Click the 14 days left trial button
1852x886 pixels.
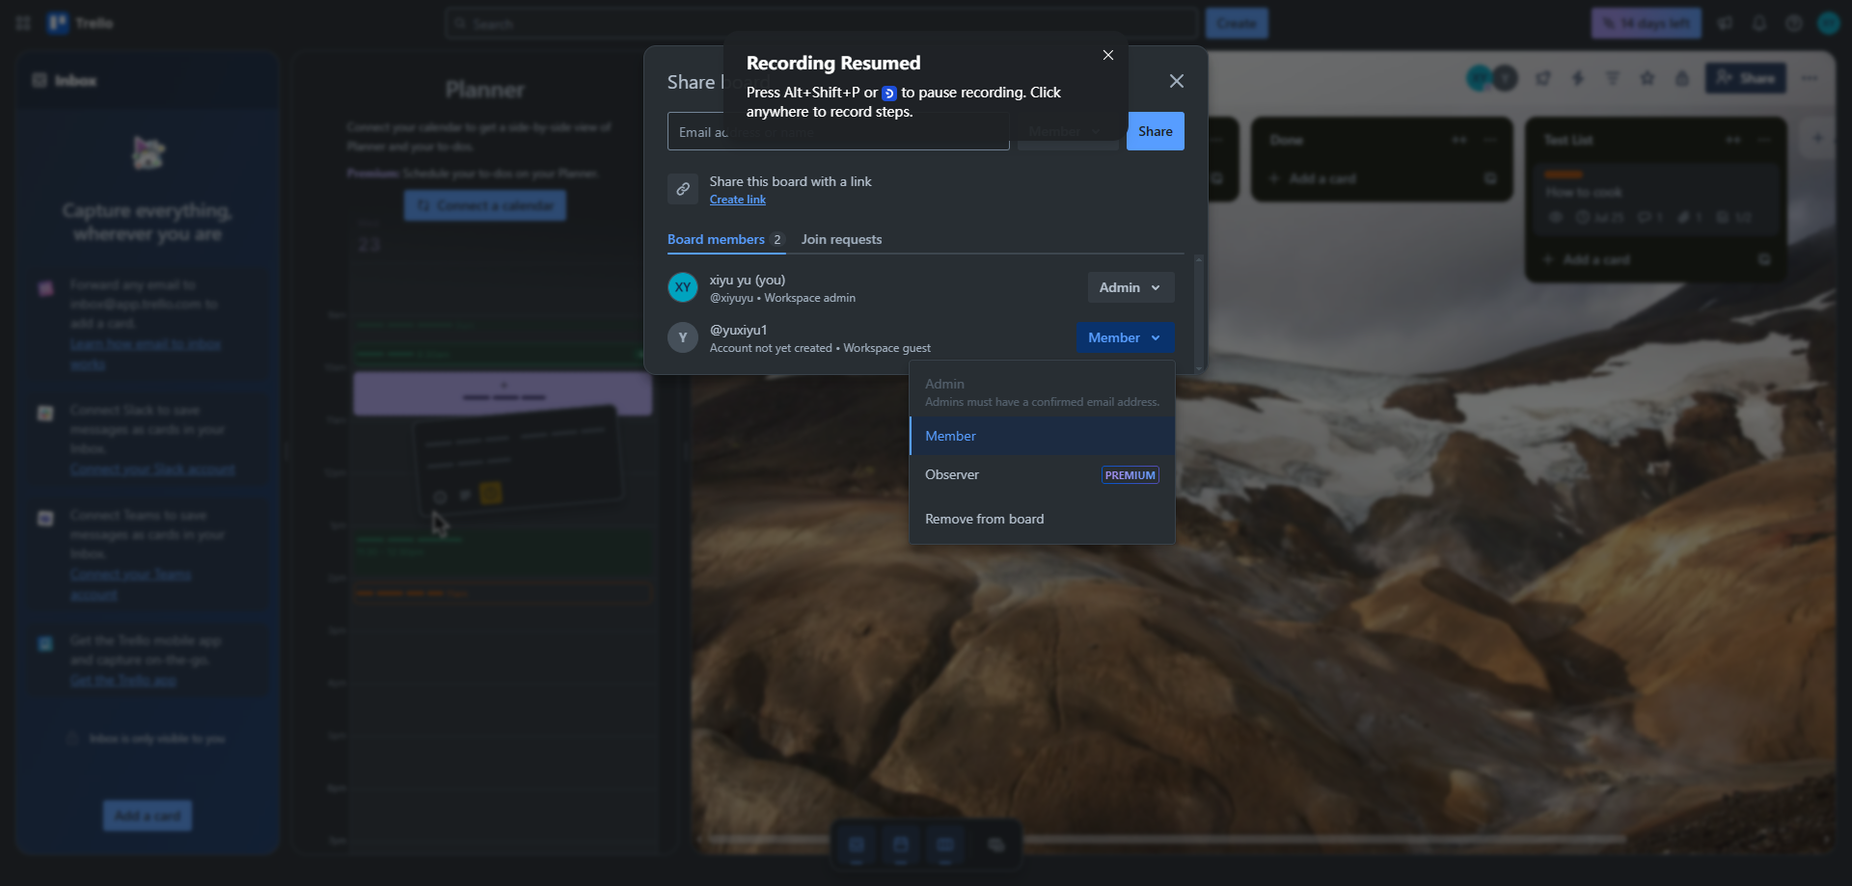coord(1646,23)
